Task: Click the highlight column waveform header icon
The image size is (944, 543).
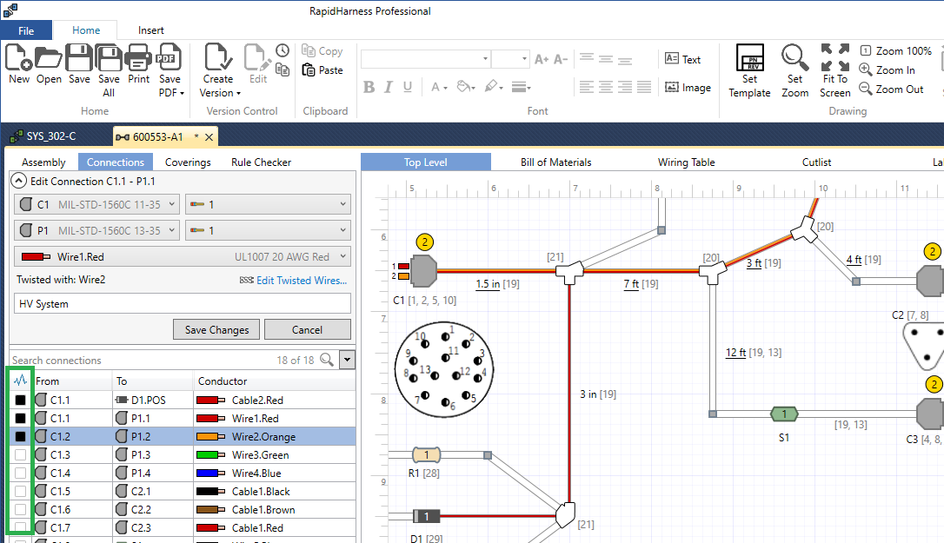Action: pyautogui.click(x=21, y=381)
